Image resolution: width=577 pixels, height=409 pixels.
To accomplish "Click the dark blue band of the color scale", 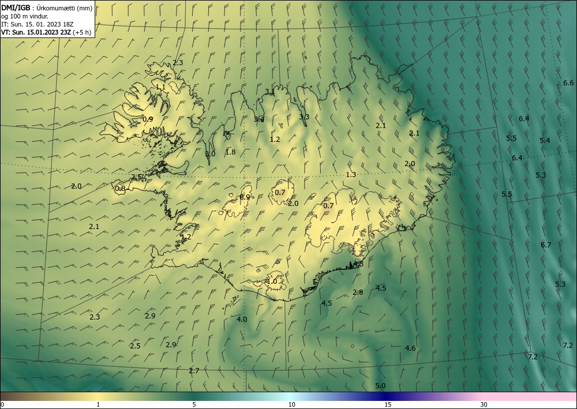I will point(384,396).
